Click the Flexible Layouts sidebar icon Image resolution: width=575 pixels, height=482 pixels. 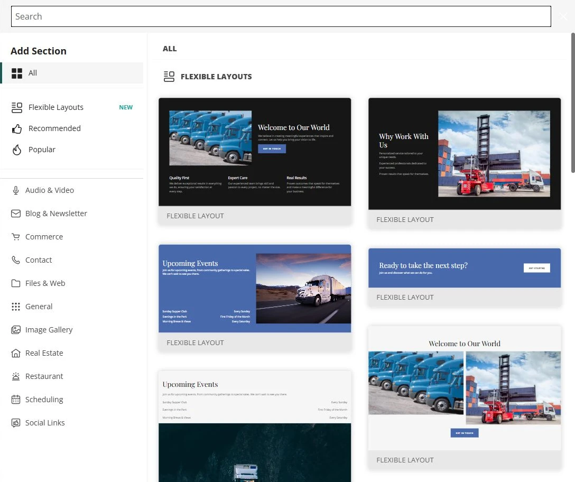click(17, 107)
